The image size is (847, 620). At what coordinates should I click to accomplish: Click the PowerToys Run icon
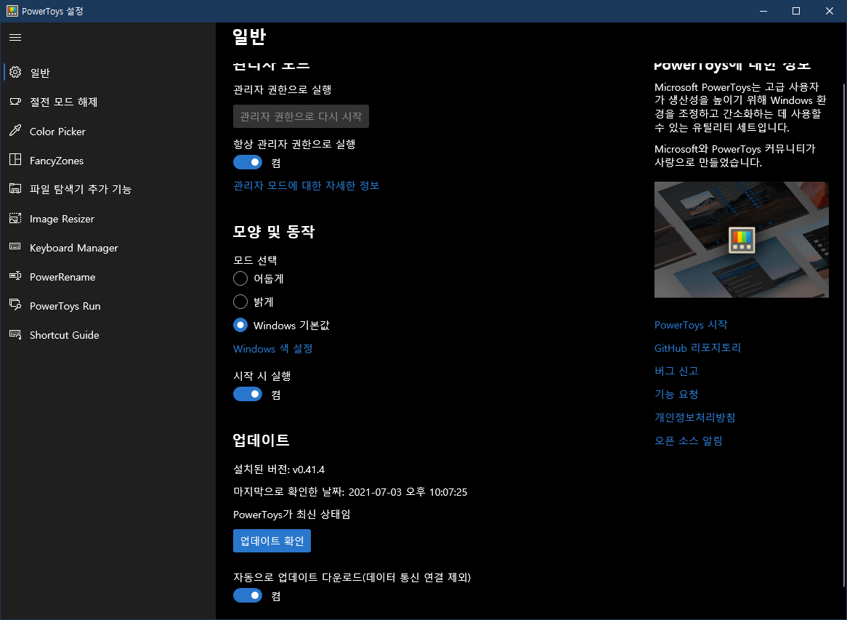(15, 305)
